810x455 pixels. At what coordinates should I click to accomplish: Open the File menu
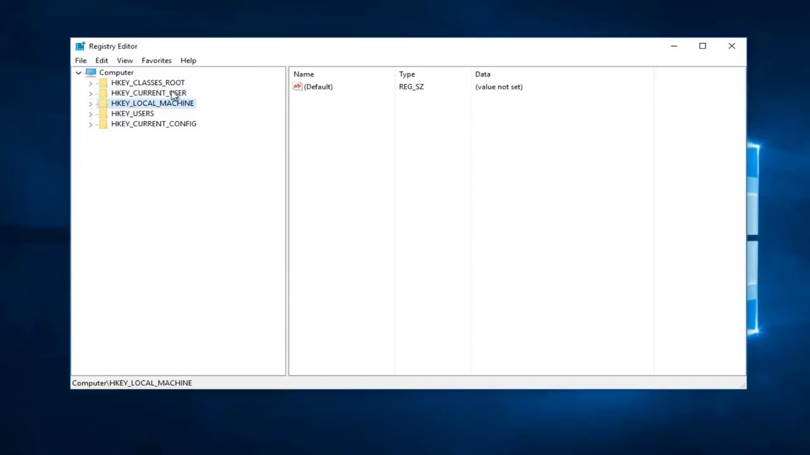click(x=81, y=61)
